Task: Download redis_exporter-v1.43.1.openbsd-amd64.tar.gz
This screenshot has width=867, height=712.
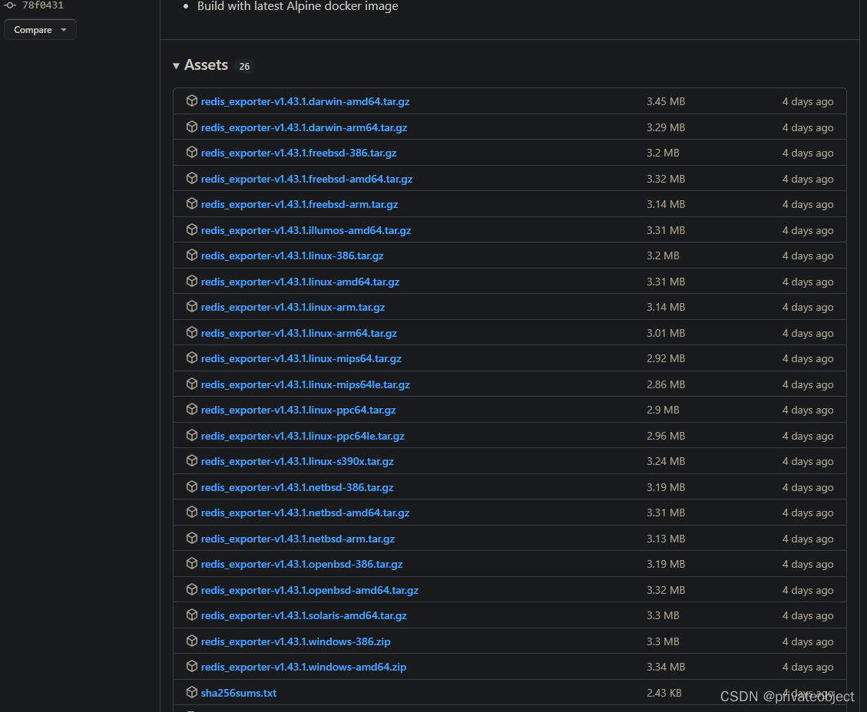Action: point(309,590)
